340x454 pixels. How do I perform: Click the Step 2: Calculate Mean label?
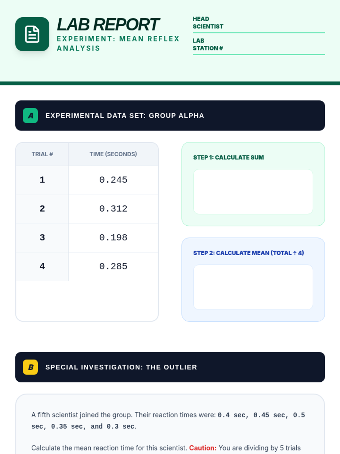(248, 253)
